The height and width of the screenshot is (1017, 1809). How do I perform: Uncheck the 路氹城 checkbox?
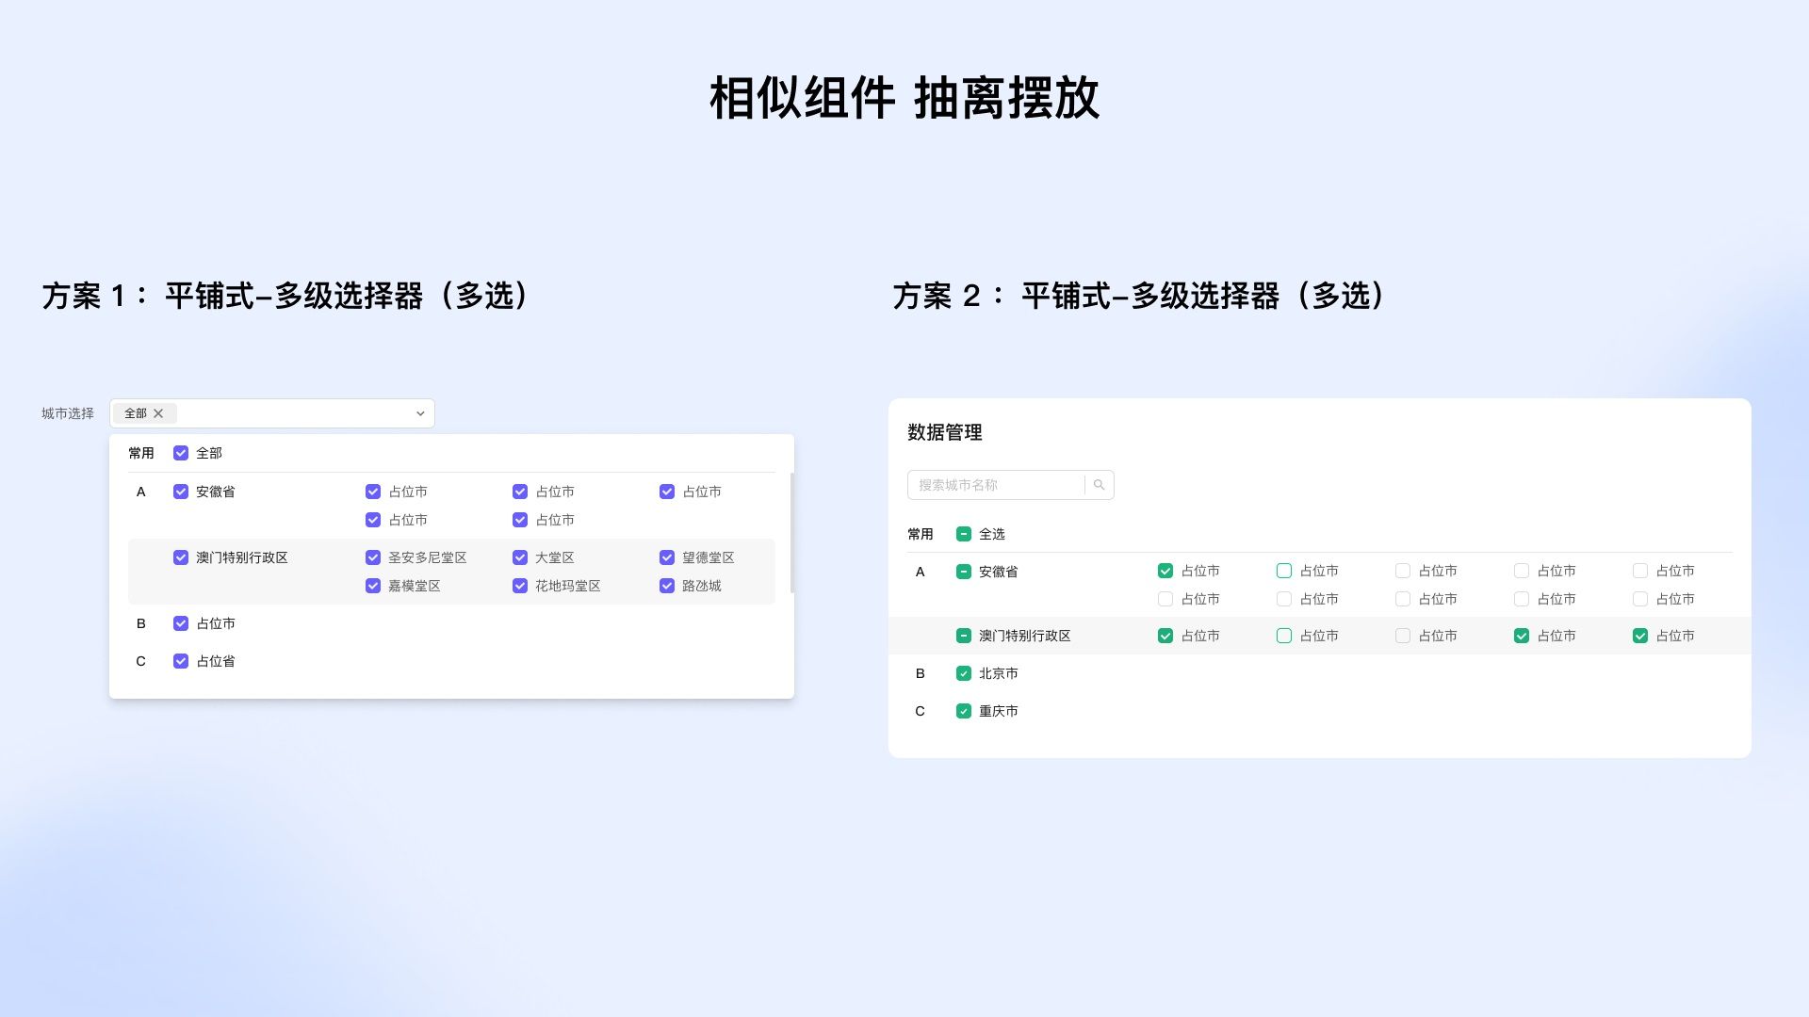667,586
